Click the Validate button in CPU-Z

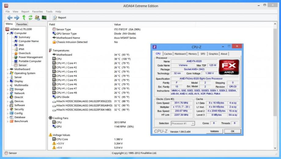(x=214, y=131)
